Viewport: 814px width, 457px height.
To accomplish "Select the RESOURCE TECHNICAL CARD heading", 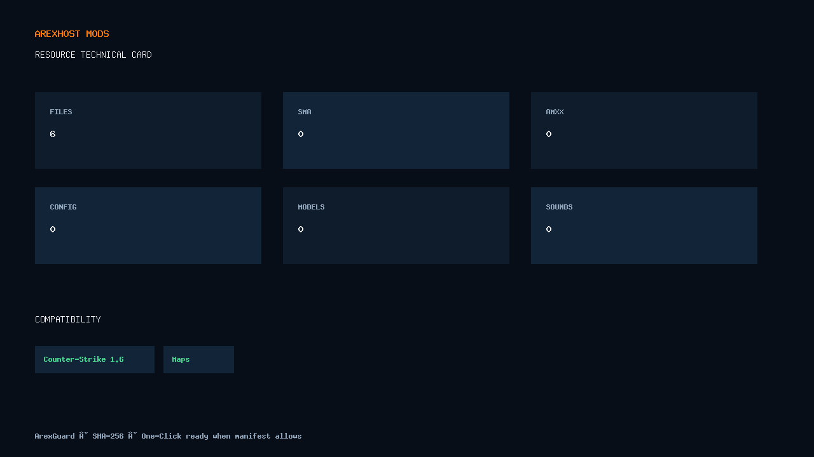I will click(x=93, y=55).
